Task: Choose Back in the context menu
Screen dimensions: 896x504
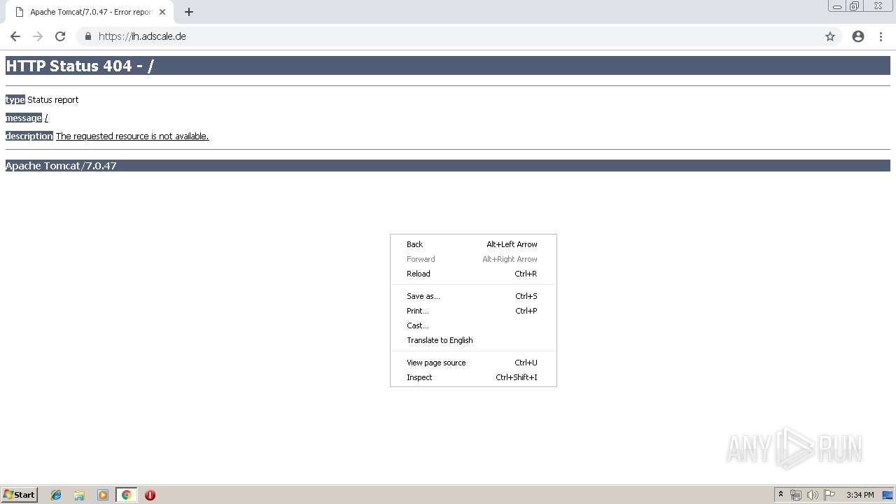Action: (473, 244)
